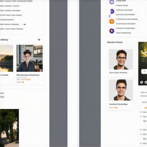Select the upper portrait of the man with glasses

pyautogui.click(x=121, y=59)
